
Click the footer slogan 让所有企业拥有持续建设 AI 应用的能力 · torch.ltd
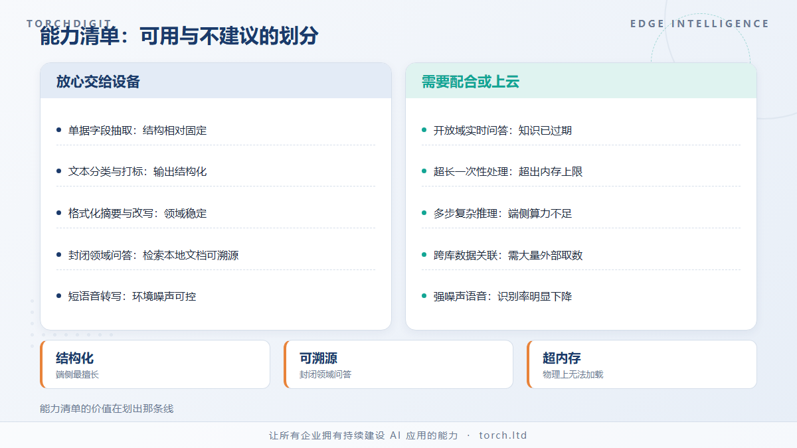point(398,435)
